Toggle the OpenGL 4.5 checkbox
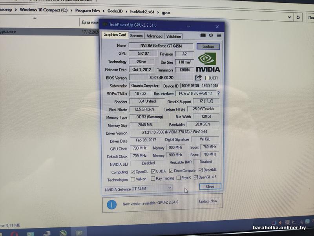This screenshot has width=314, height=236. pos(196,177)
